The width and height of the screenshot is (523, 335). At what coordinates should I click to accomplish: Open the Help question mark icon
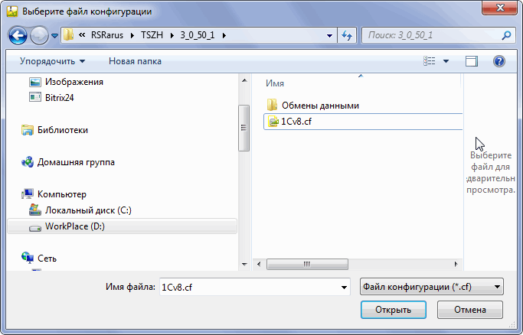pyautogui.click(x=499, y=61)
